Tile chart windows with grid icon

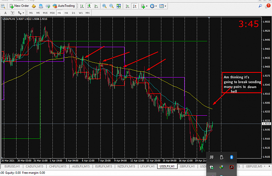pos(119,6)
